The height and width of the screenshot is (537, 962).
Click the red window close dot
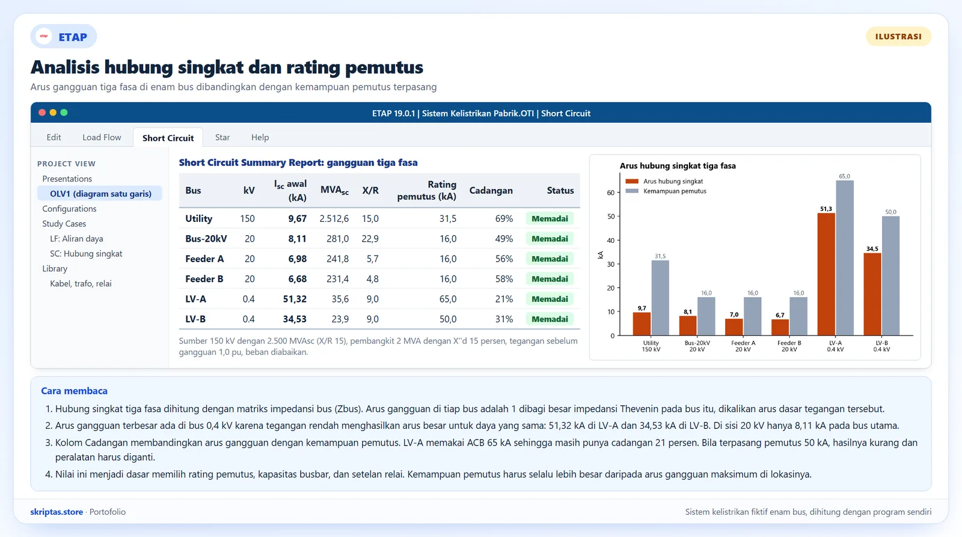click(42, 112)
